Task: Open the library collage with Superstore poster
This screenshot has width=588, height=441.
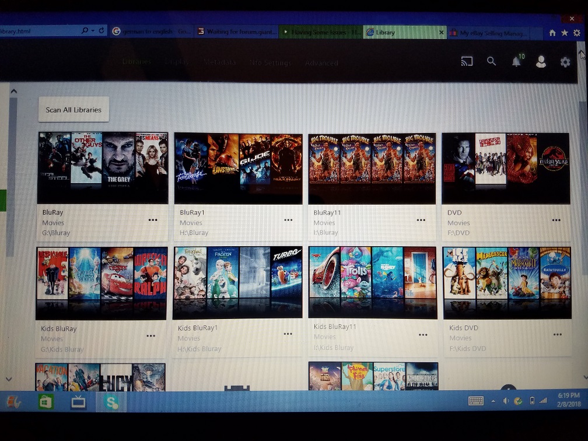Action: point(373,376)
